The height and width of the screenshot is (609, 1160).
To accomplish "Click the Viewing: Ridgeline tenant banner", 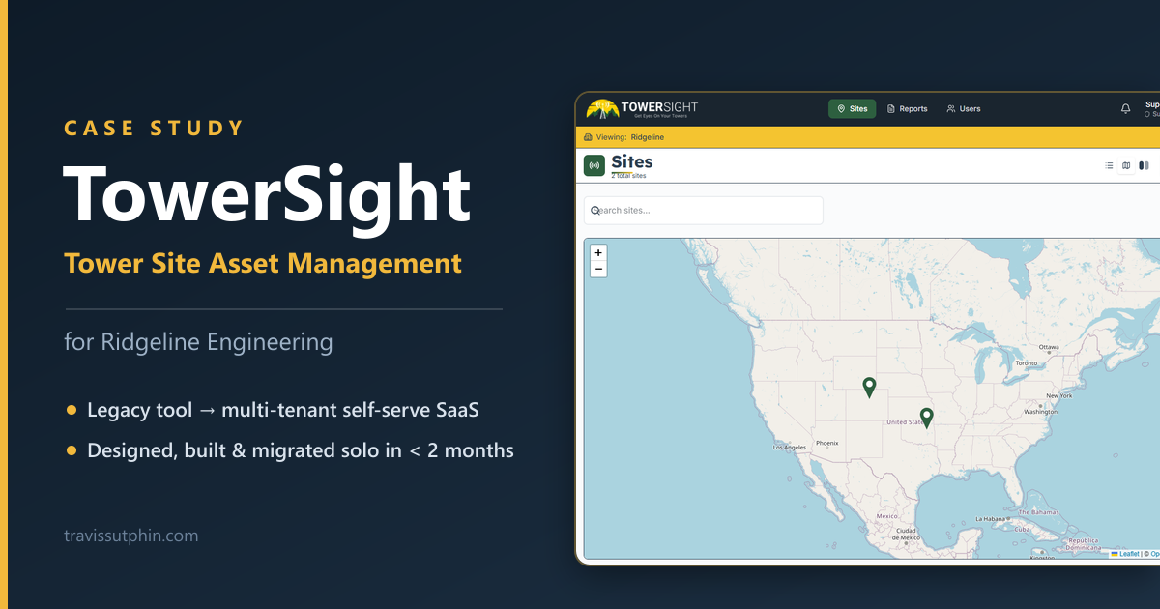I will 867,137.
